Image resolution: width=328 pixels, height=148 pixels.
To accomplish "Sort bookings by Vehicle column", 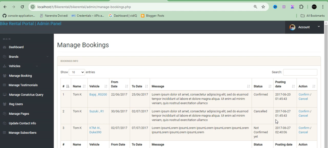I will pos(98,84).
